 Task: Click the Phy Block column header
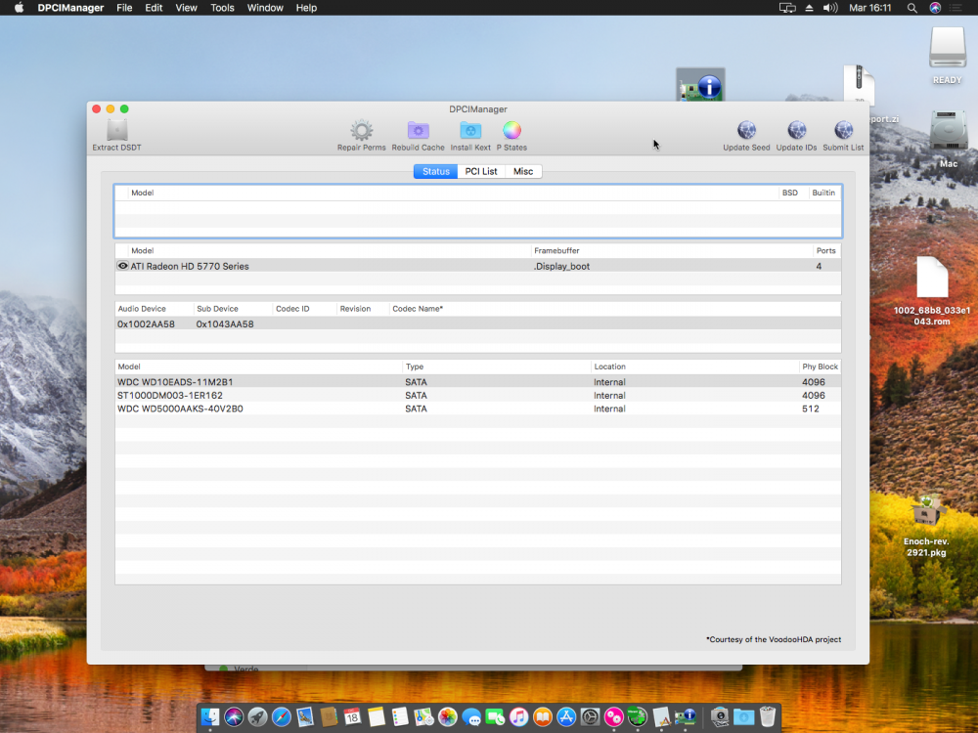(x=820, y=366)
